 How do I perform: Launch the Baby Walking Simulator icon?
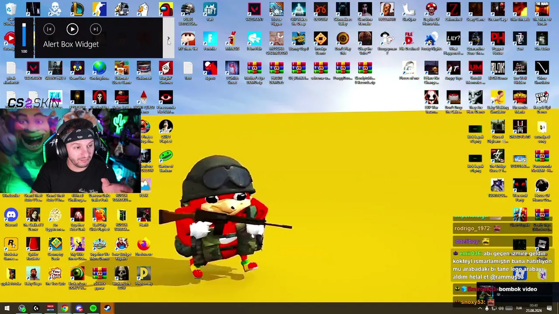click(498, 102)
